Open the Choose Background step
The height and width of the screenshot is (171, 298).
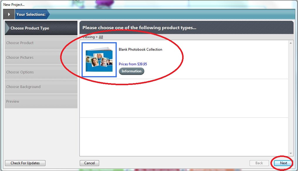41,87
